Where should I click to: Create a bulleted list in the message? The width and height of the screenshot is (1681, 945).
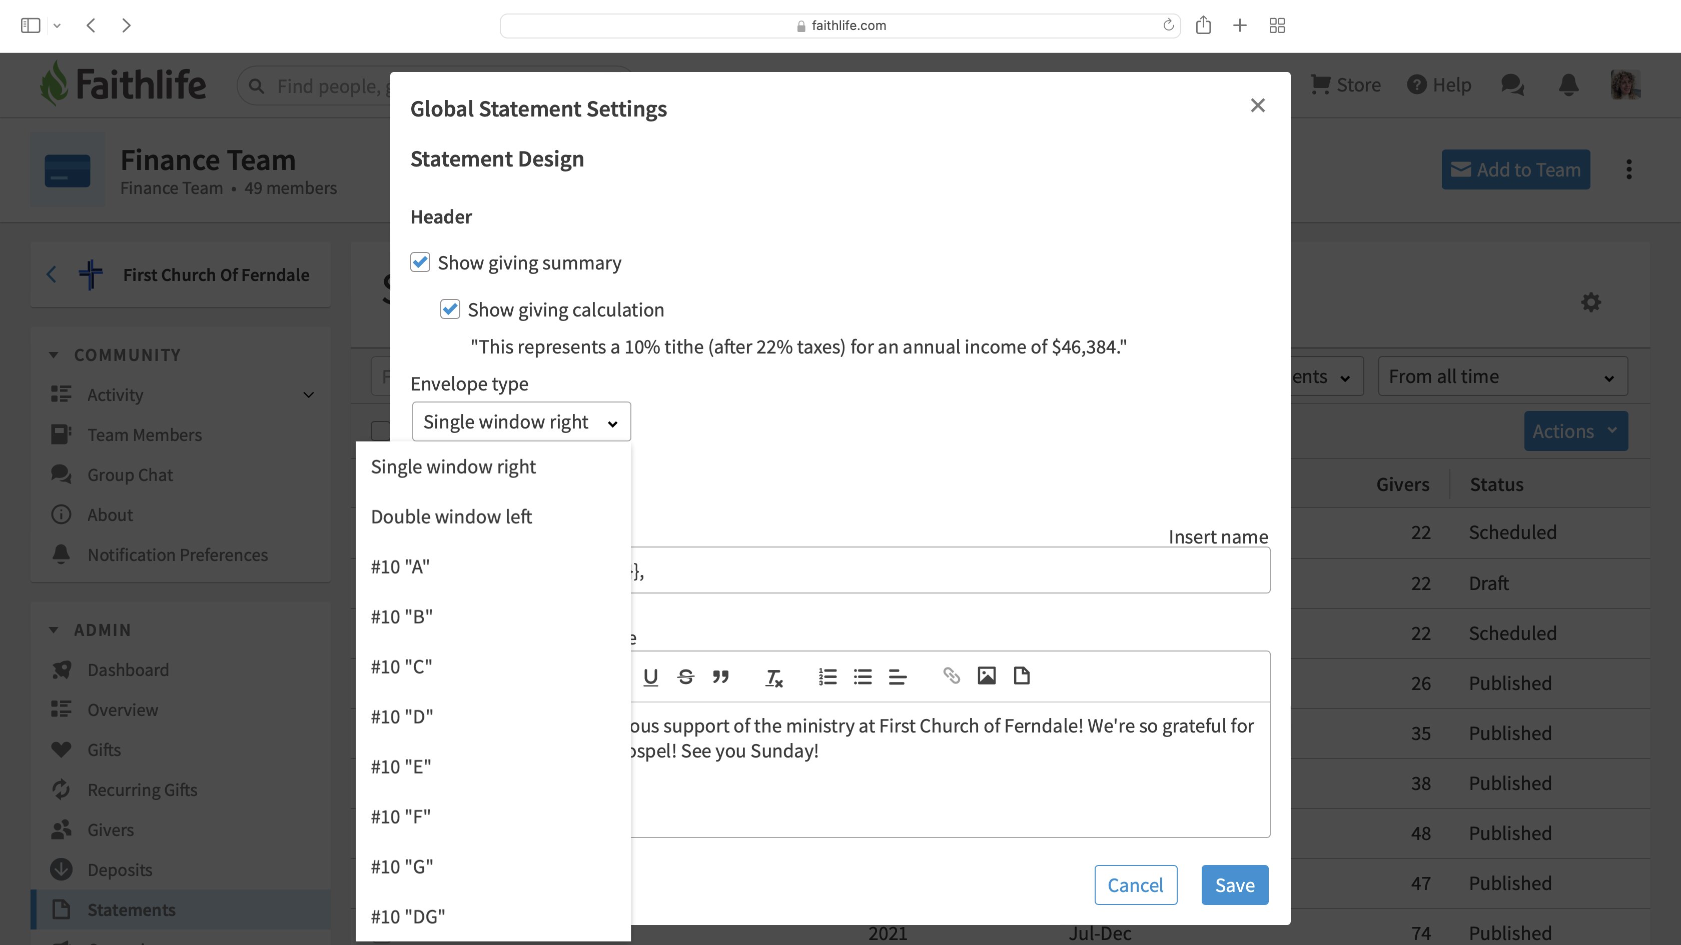click(x=863, y=676)
